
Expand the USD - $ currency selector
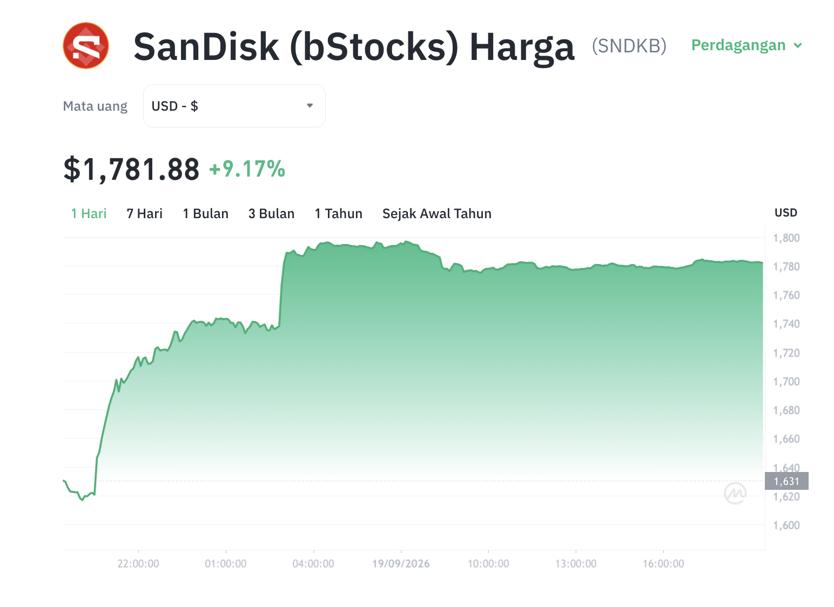click(234, 106)
